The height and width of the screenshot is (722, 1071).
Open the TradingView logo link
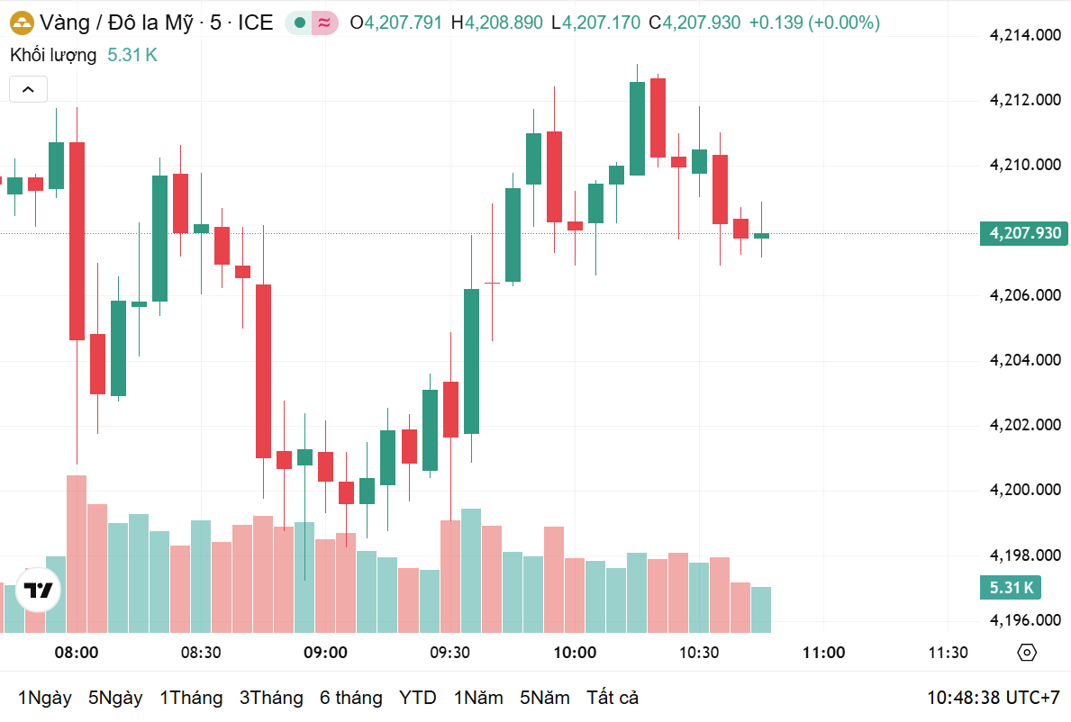coord(39,591)
